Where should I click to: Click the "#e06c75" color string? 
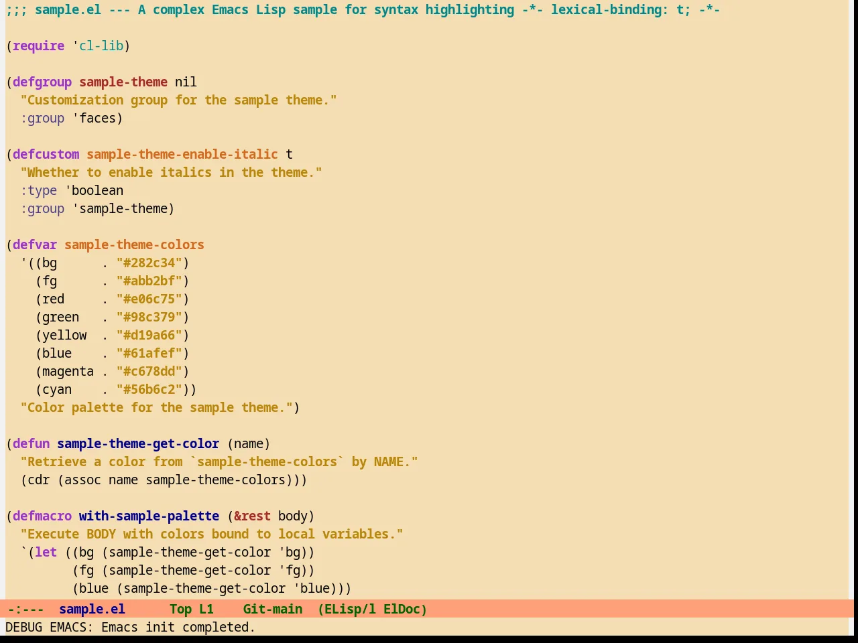point(149,299)
